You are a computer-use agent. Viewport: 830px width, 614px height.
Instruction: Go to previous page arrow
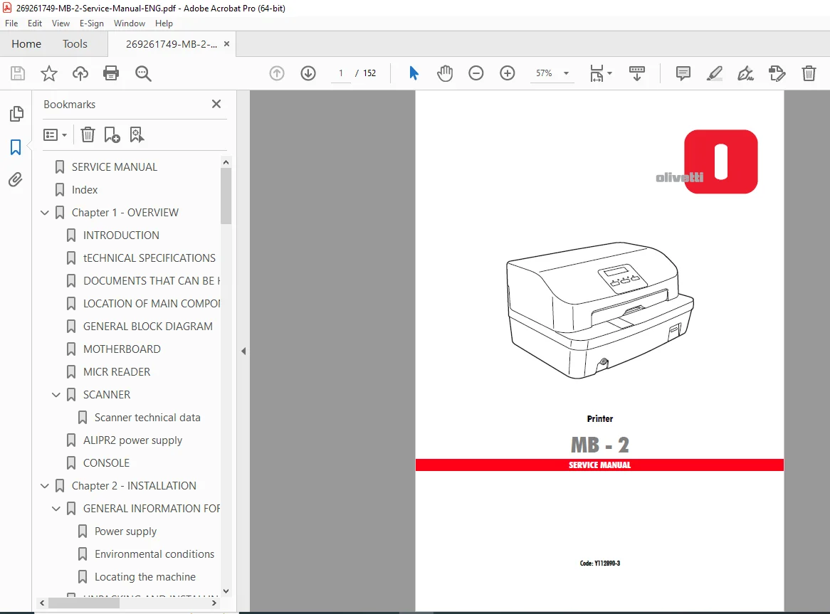(277, 73)
